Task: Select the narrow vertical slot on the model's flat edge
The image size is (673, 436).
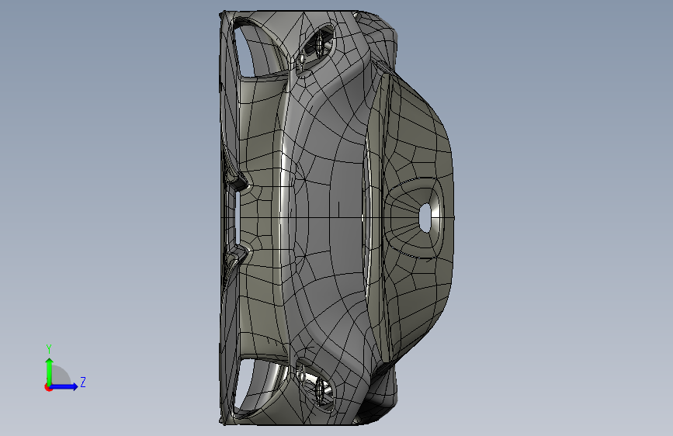Action: tap(237, 218)
